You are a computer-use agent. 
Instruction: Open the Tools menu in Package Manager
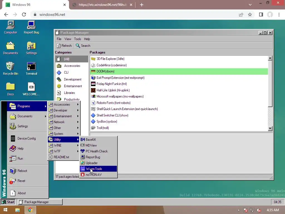click(x=77, y=39)
